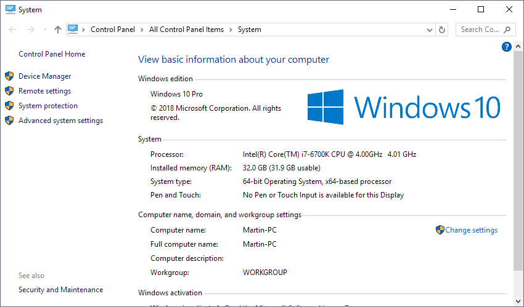Image resolution: width=524 pixels, height=307 pixels.
Task: Click the WORKGROUP value
Action: [264, 273]
